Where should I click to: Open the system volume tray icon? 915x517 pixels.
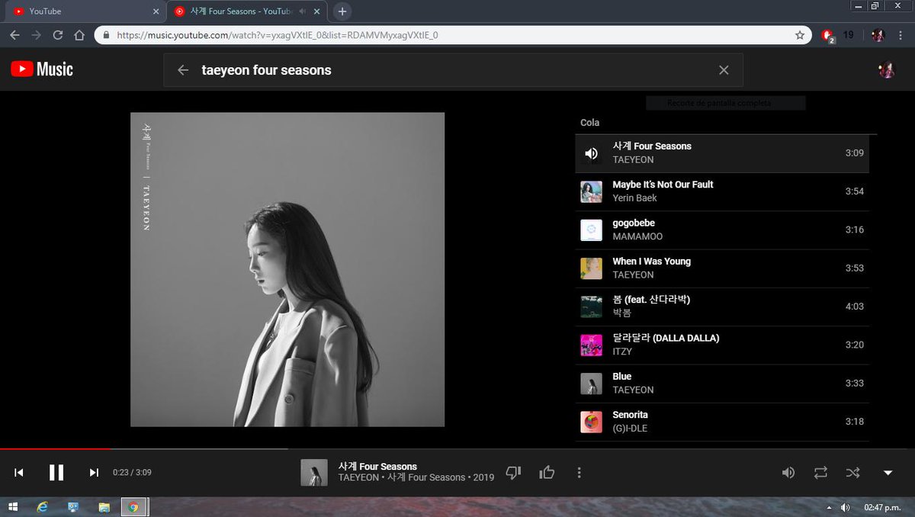[x=845, y=507]
